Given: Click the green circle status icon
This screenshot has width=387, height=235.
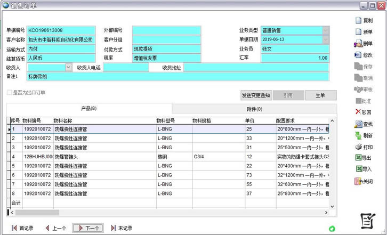Looking at the screenshot, I should pos(332,229).
